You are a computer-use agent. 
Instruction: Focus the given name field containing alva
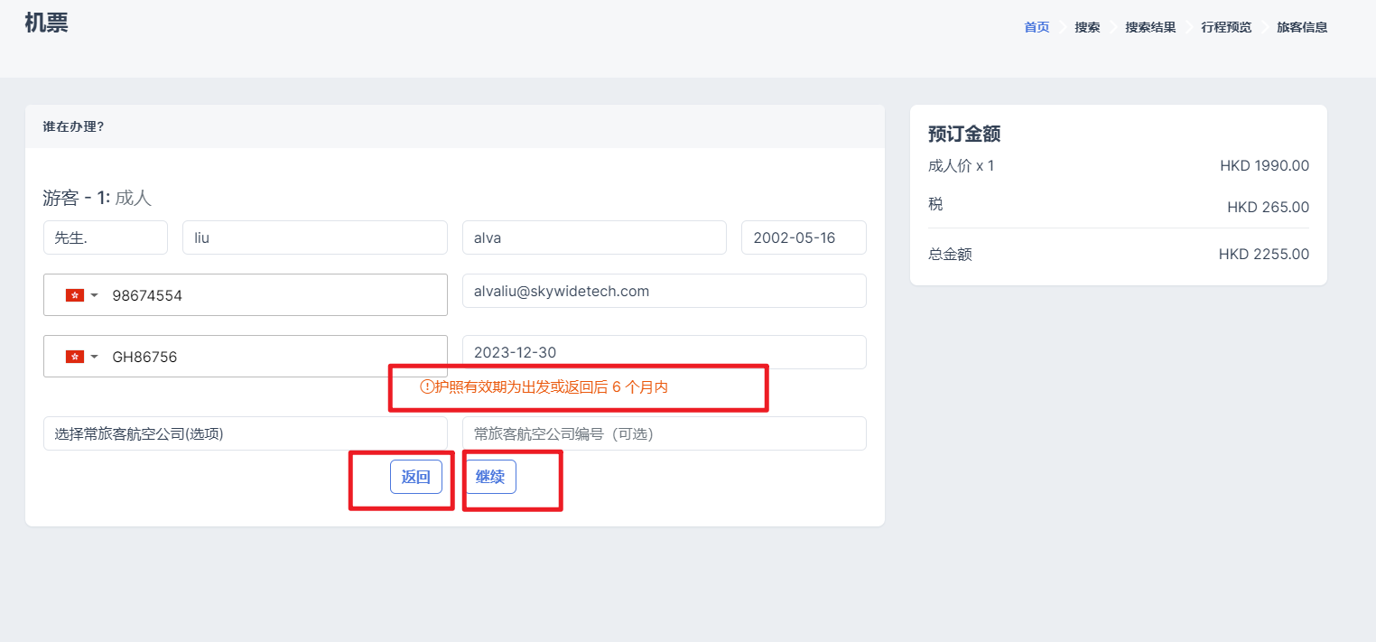click(594, 238)
